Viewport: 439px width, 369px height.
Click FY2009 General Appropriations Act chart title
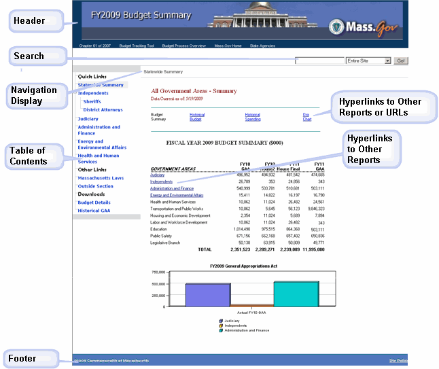coord(243,266)
